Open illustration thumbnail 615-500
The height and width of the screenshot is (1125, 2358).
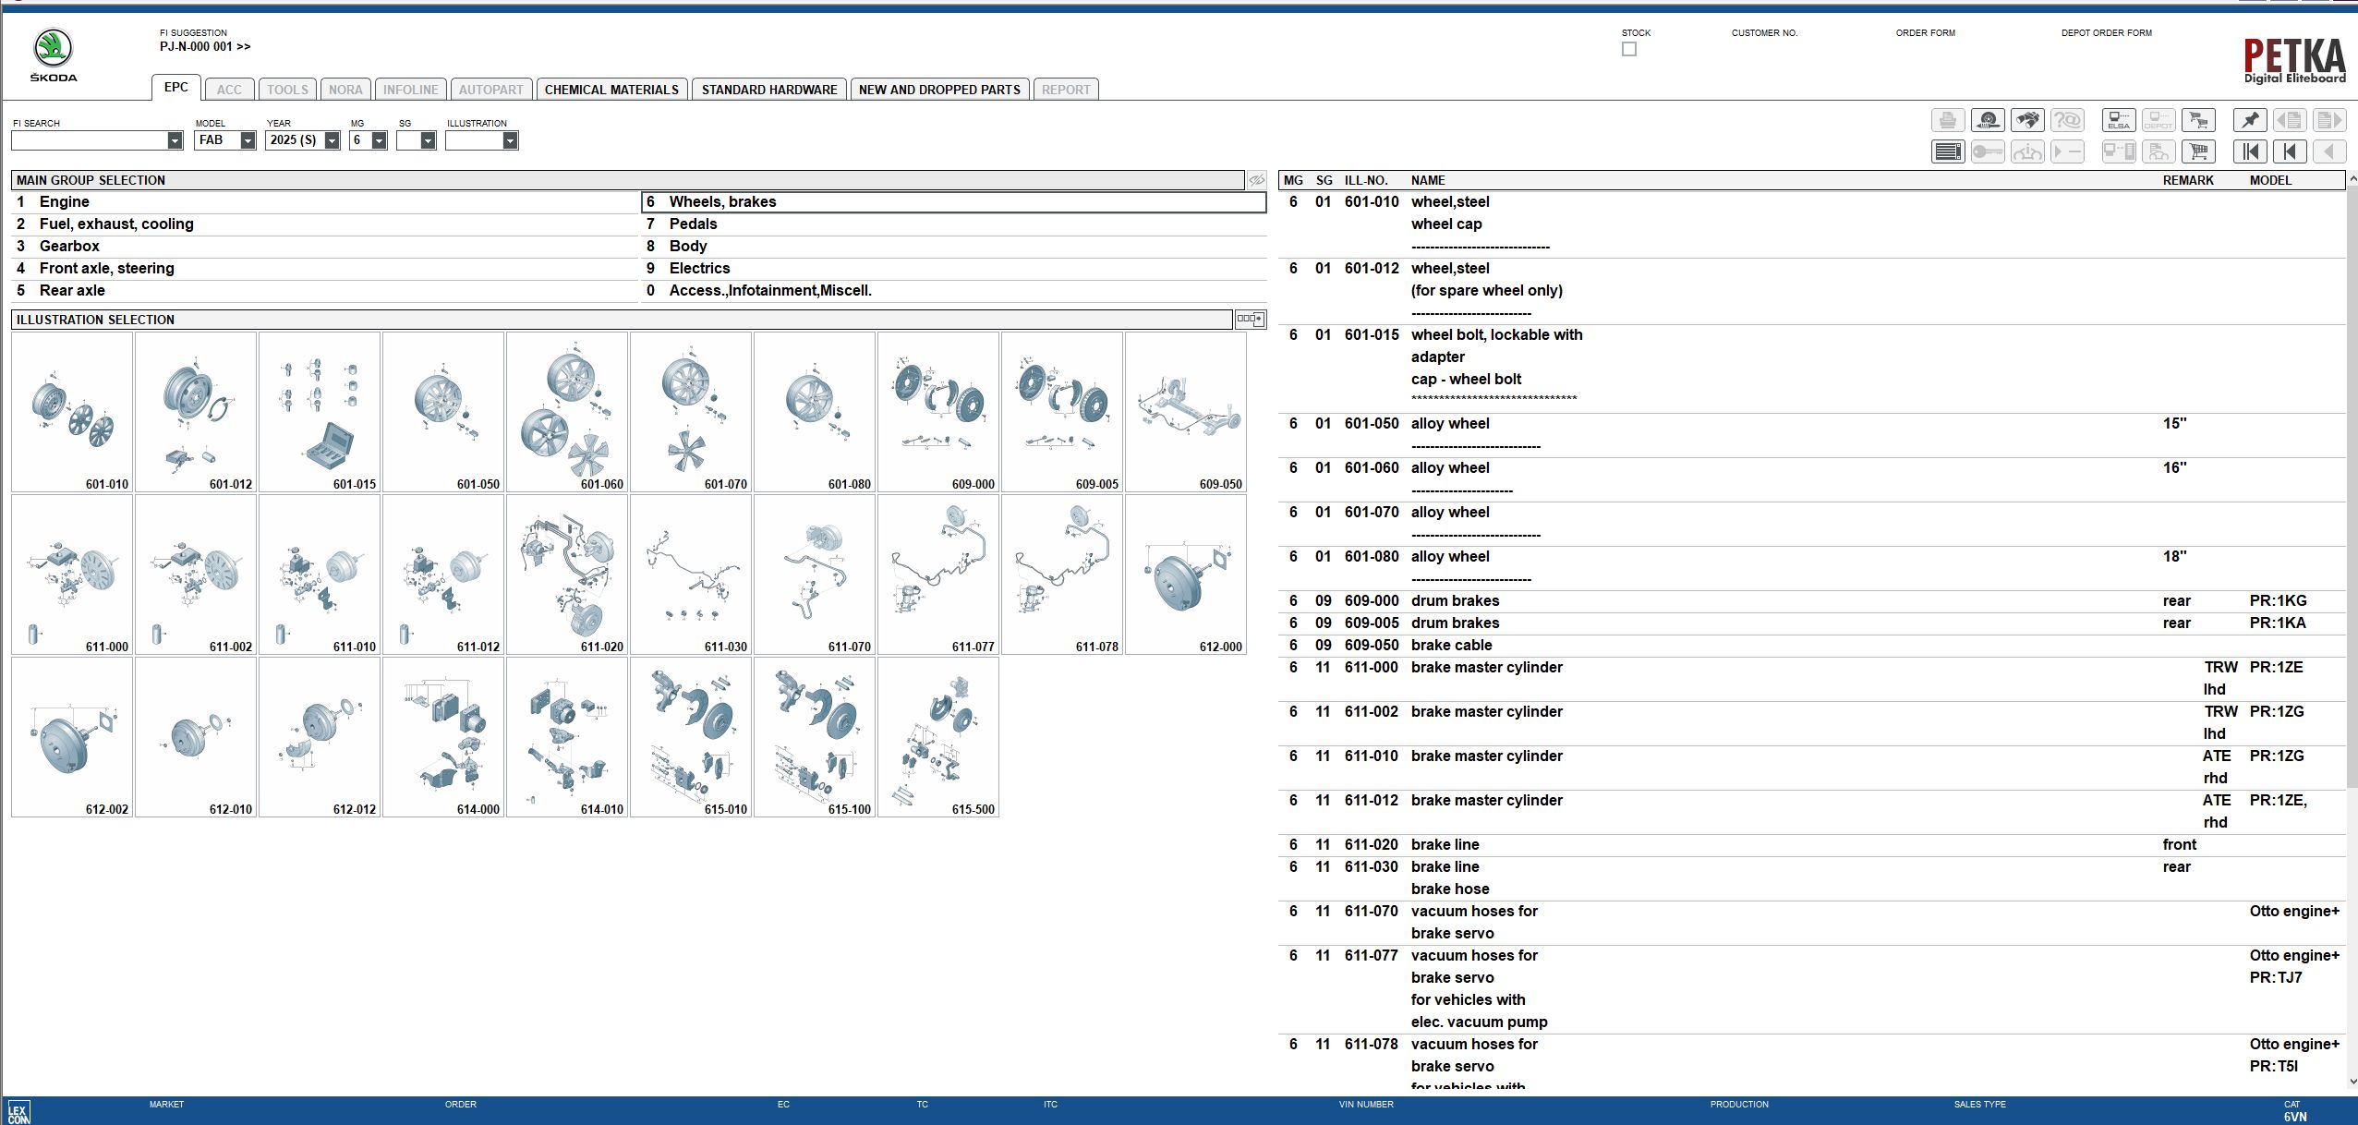(938, 737)
